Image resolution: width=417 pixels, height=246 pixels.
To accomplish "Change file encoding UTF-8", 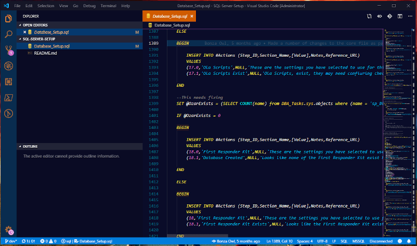I will coord(322,241).
